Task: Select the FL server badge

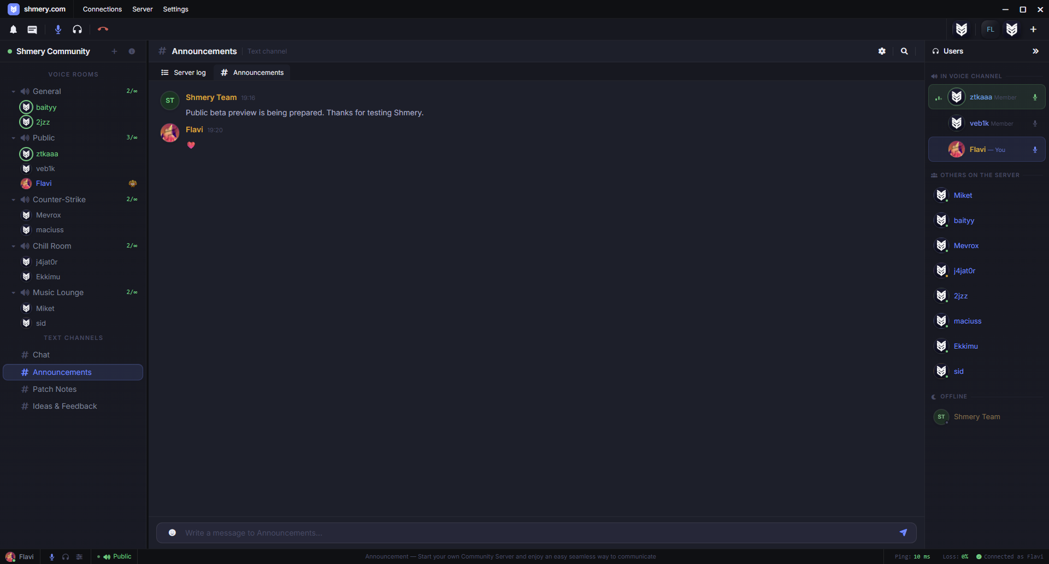Action: pos(991,30)
